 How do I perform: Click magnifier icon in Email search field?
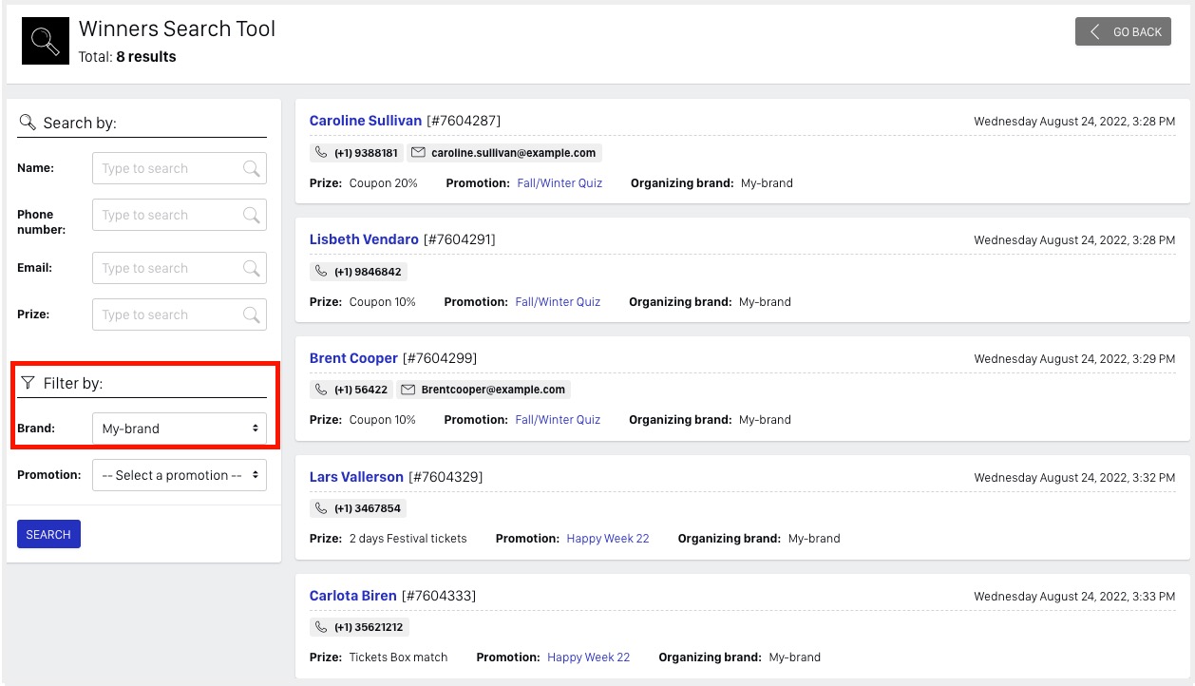251,268
